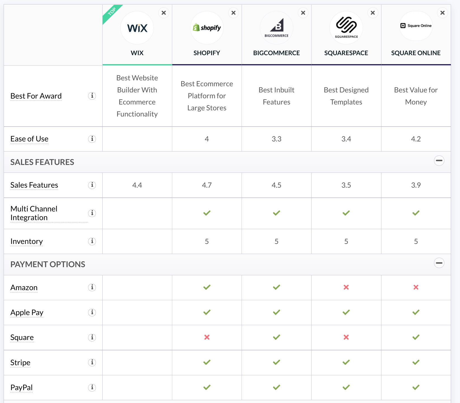
Task: Remove Shopify from the comparison table
Action: (233, 13)
